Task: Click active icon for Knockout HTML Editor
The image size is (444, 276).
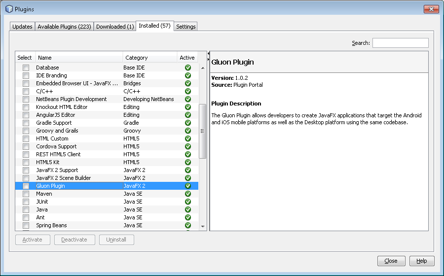Action: coord(188,107)
